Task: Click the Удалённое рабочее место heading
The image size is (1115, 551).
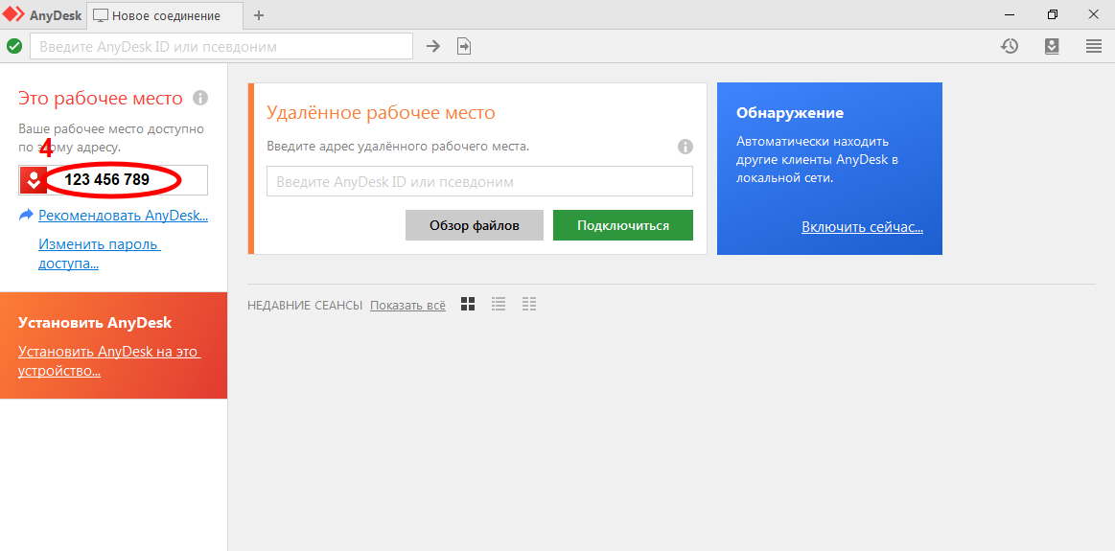Action: pos(382,112)
